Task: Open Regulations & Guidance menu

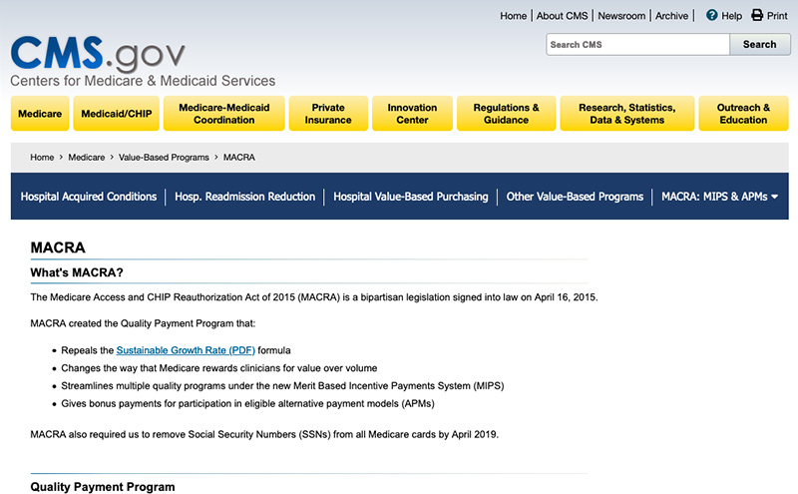Action: [x=506, y=114]
